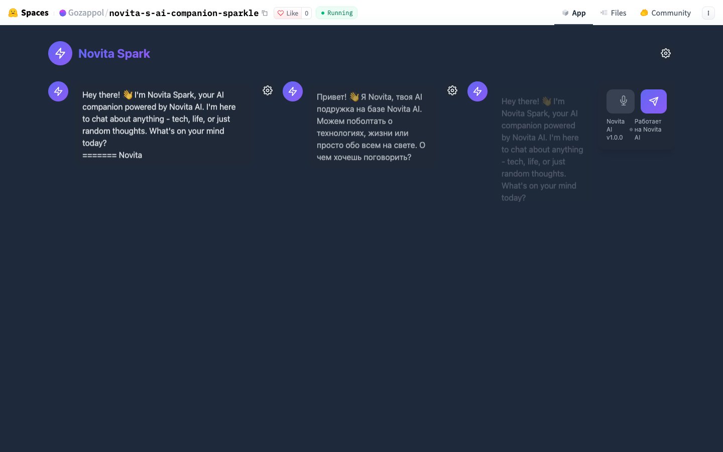This screenshot has height=452, width=723.
Task: Click the like count showing 0
Action: (x=306, y=13)
